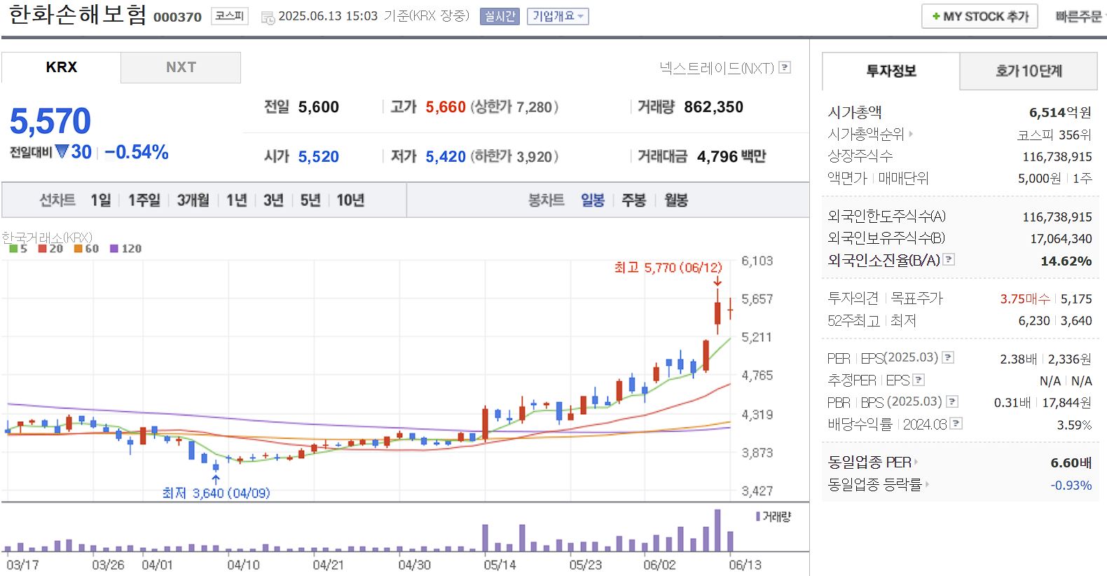Select 1일 line chart period
This screenshot has width=1107, height=576.
coord(101,200)
